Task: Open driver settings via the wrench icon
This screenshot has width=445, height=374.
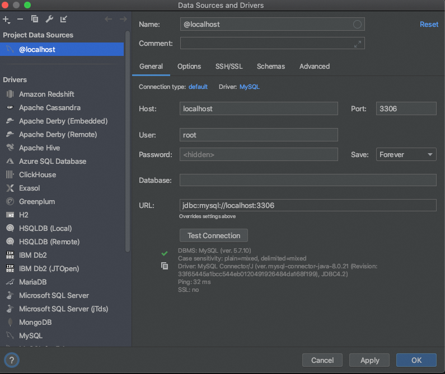Action: [49, 19]
